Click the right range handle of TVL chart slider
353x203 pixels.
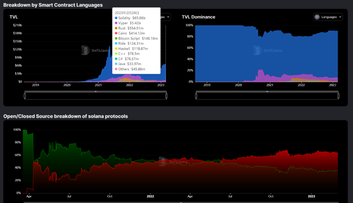point(167,96)
